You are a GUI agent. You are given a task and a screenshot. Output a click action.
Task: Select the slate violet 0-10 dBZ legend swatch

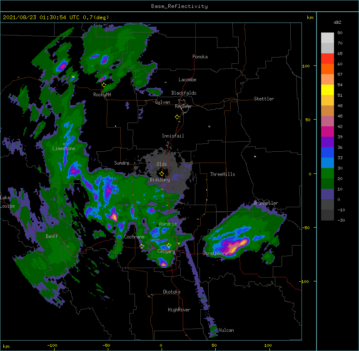(x=327, y=194)
